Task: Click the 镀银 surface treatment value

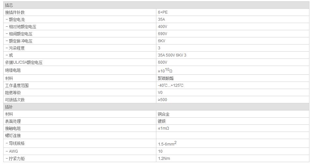Action: (x=162, y=121)
